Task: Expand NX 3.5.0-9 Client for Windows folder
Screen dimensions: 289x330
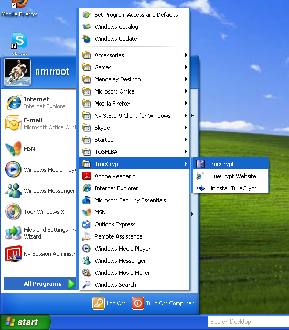Action: pyautogui.click(x=134, y=116)
